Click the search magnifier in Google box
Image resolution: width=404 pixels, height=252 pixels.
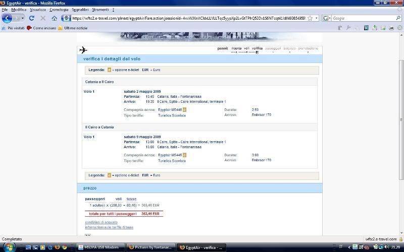398,18
